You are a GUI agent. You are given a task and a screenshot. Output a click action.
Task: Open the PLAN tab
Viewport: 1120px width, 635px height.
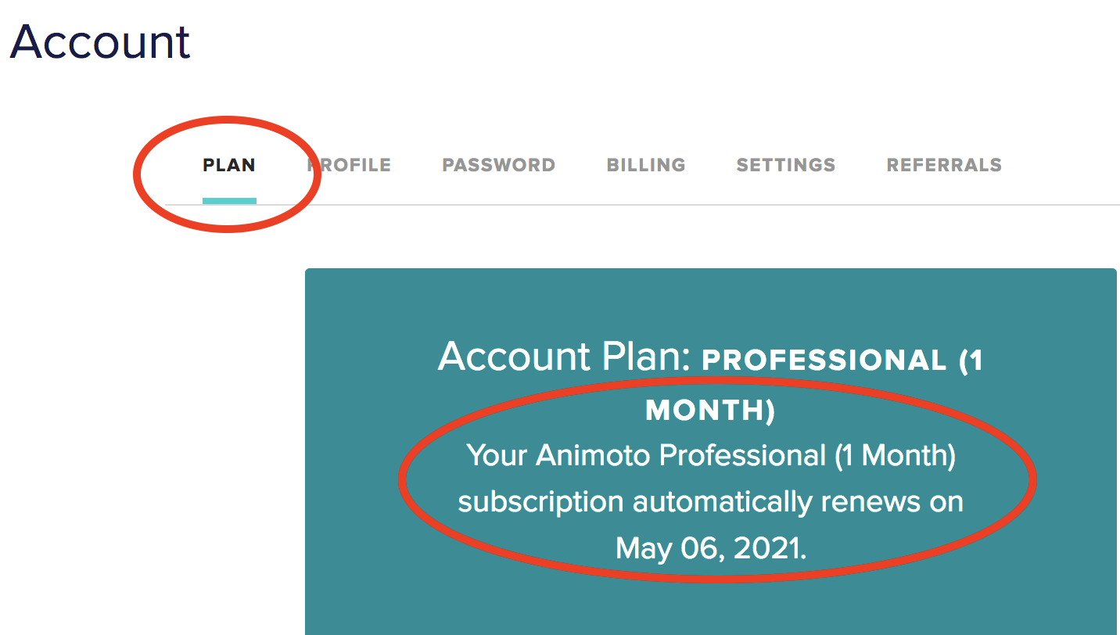click(x=229, y=165)
